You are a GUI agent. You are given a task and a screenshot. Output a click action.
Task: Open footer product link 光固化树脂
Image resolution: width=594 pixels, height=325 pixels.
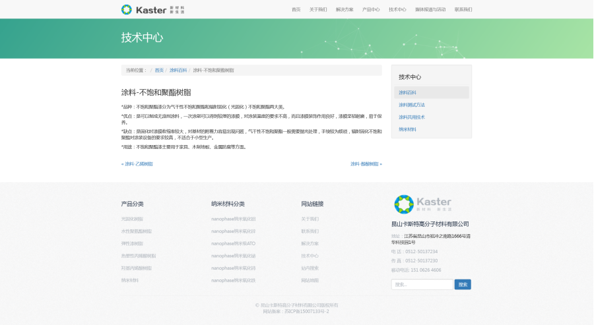tap(132, 219)
